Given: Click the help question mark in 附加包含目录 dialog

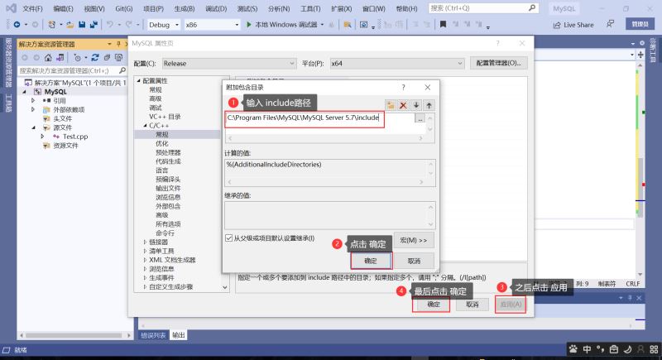Looking at the screenshot, I should pyautogui.click(x=403, y=87).
